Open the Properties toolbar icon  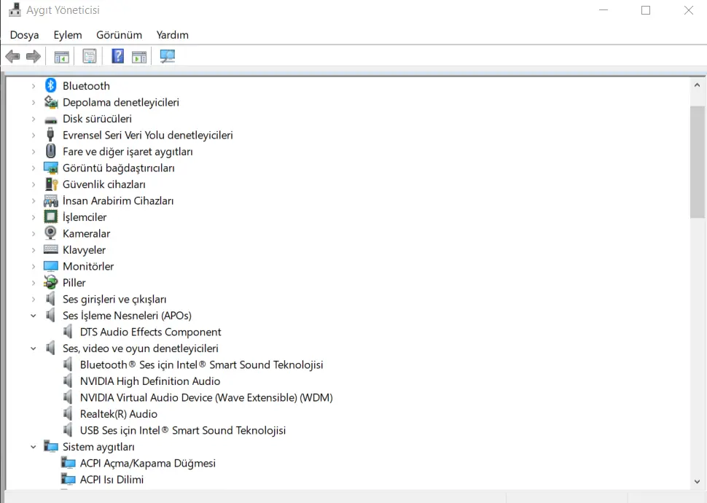point(89,56)
